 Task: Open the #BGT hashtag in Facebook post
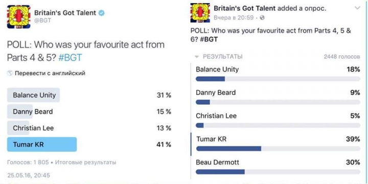[x=209, y=39]
